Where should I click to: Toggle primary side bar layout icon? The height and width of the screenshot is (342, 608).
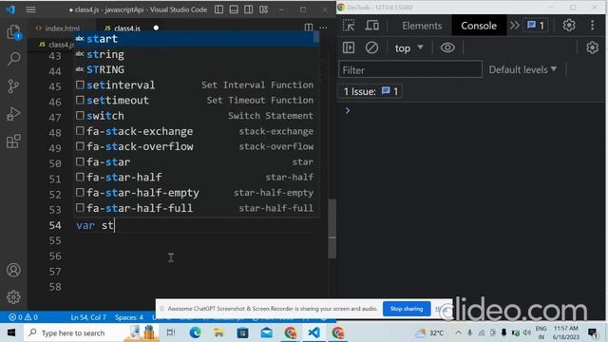(219, 9)
